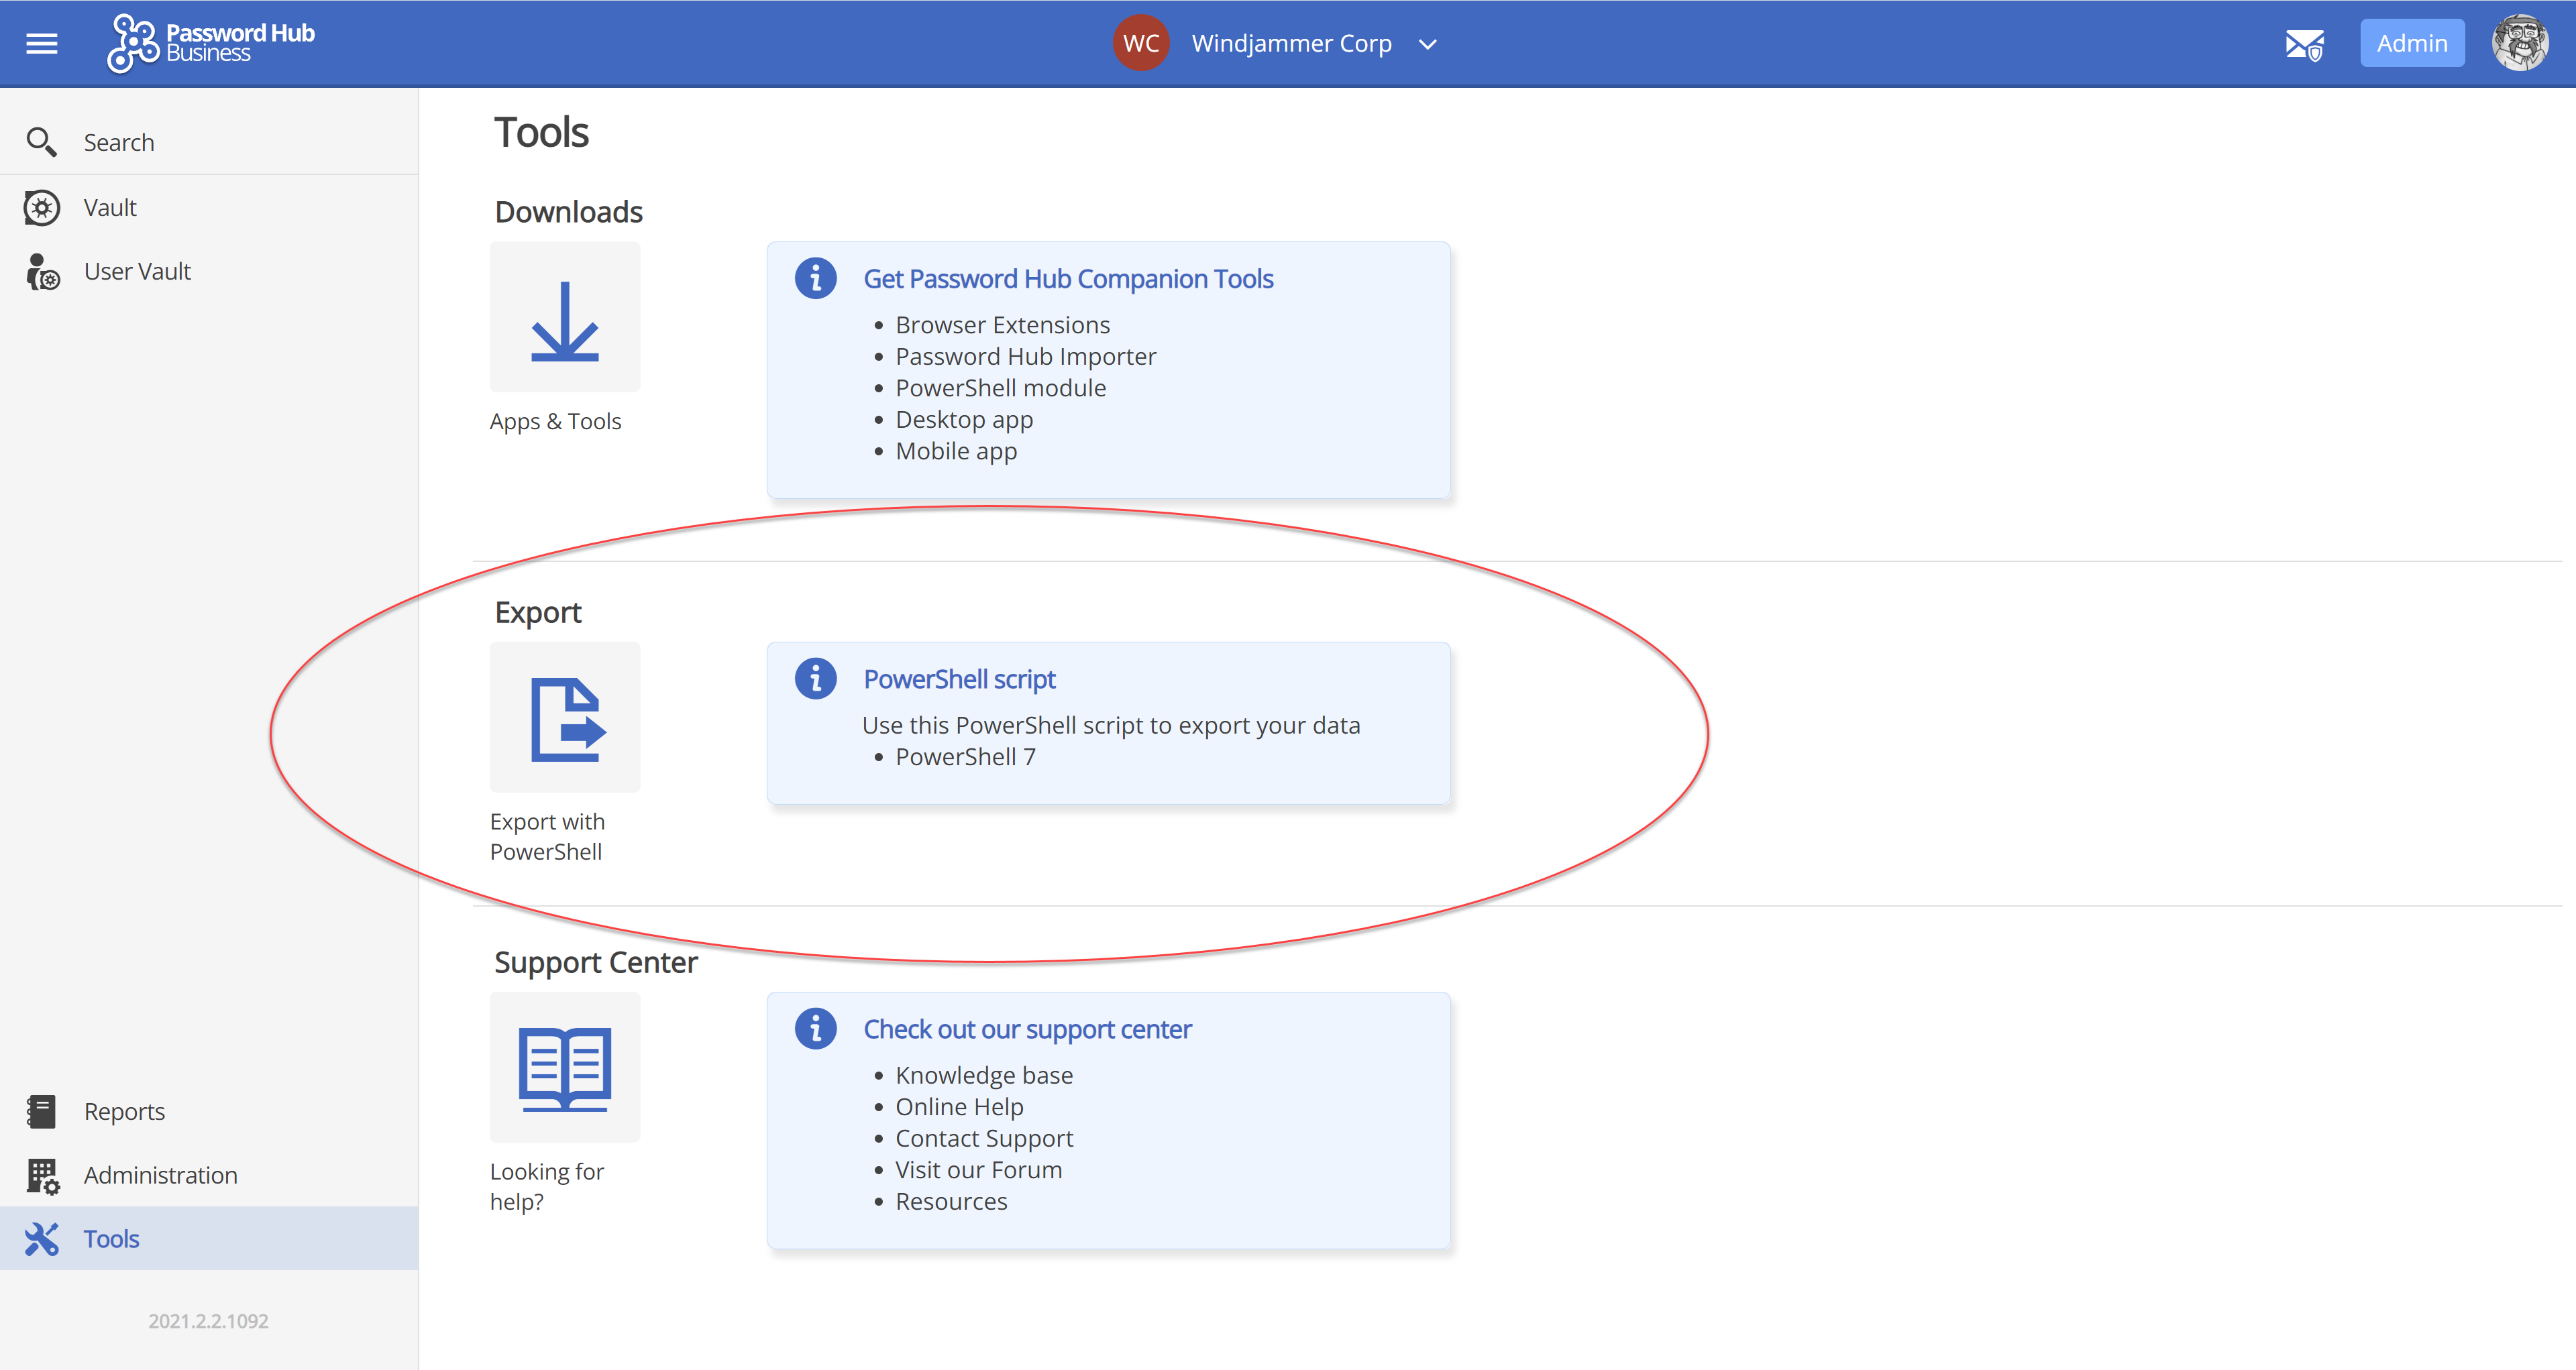2576x1370 pixels.
Task: Click the Admin button
Action: click(x=2411, y=44)
